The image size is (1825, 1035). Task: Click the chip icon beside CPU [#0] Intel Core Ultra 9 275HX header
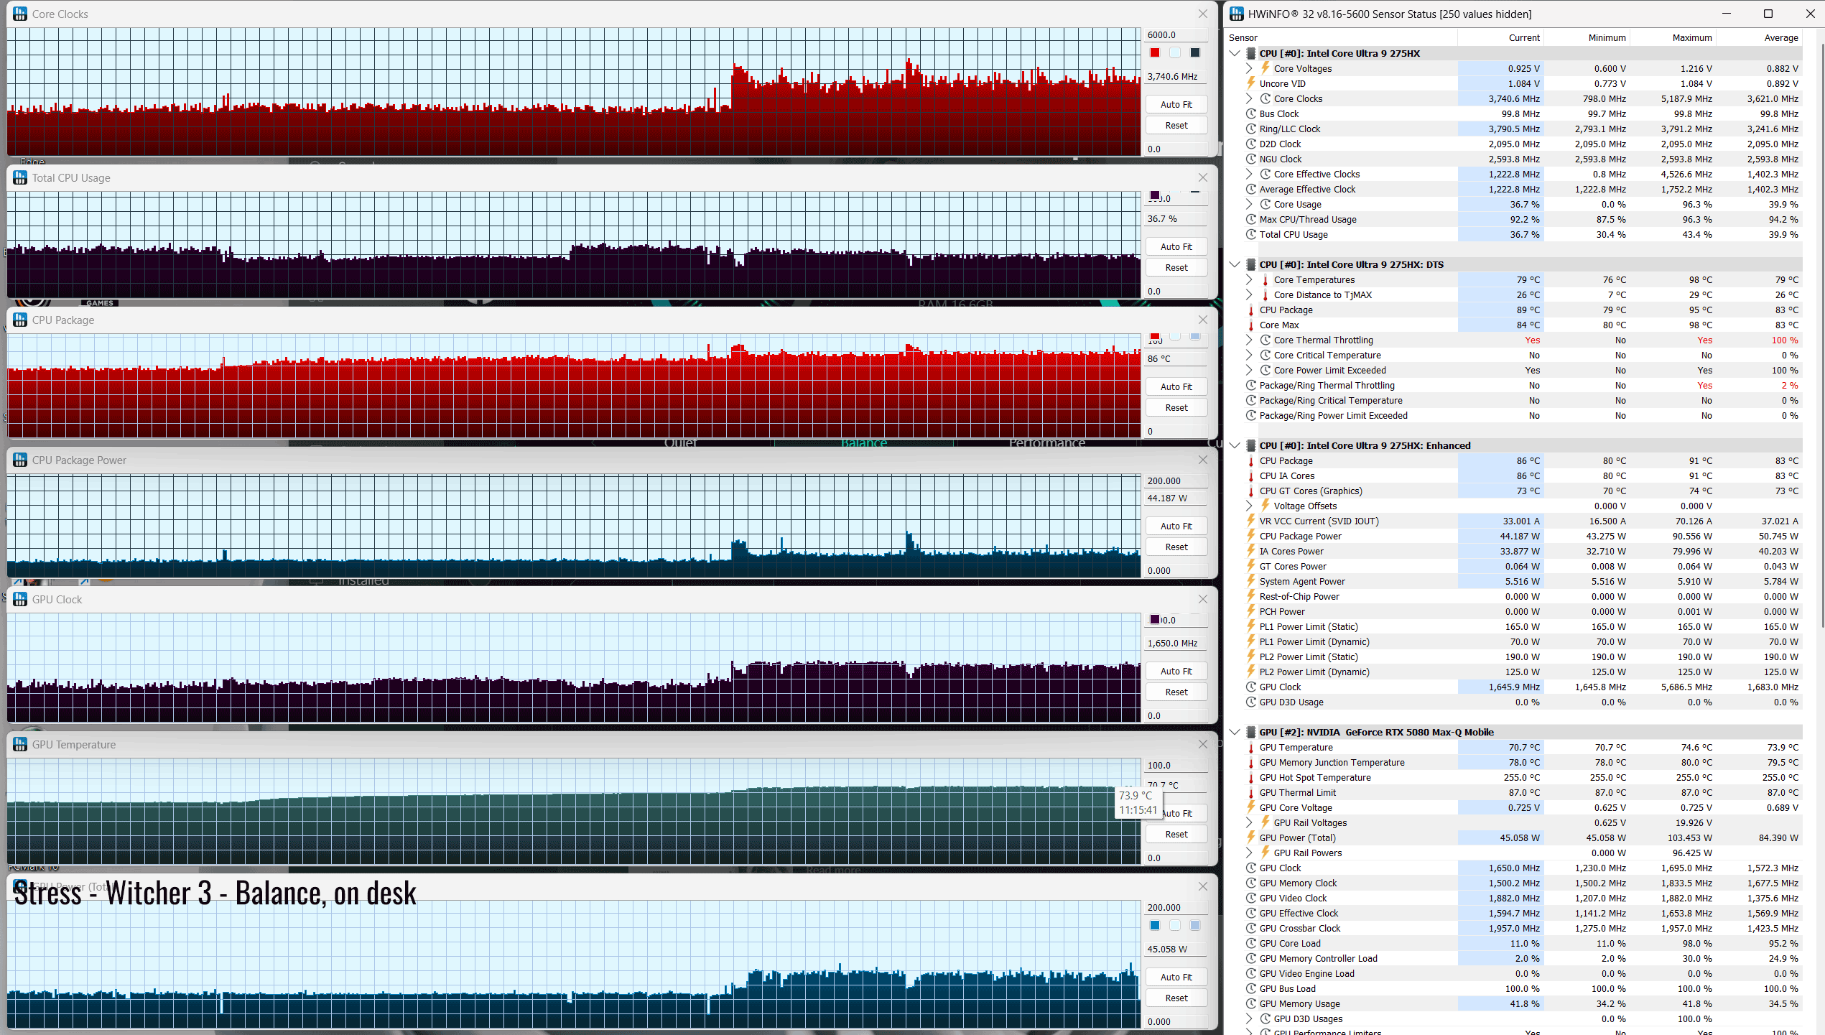[x=1250, y=53]
